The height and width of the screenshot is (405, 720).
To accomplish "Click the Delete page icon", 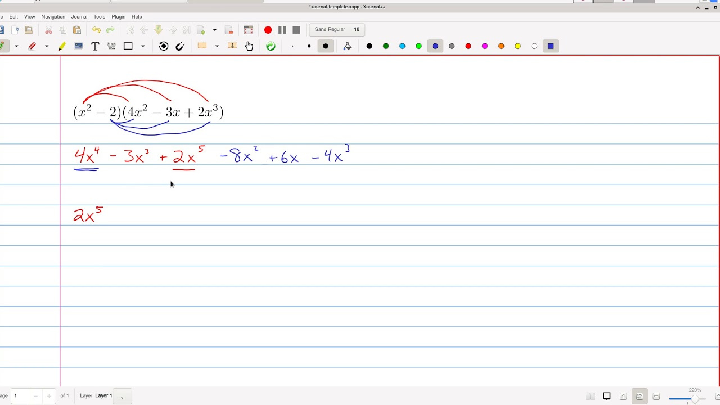I will [x=229, y=30].
